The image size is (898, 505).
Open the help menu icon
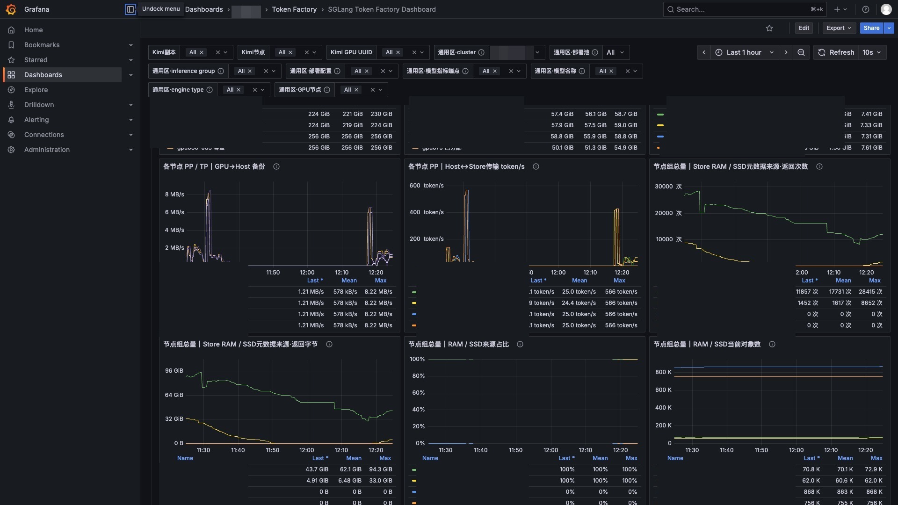(x=866, y=9)
